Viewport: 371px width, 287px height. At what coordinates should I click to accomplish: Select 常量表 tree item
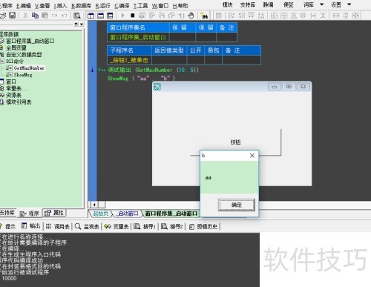[13, 88]
